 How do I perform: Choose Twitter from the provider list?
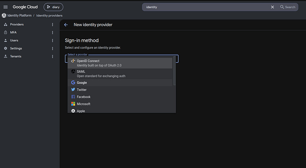point(120,90)
